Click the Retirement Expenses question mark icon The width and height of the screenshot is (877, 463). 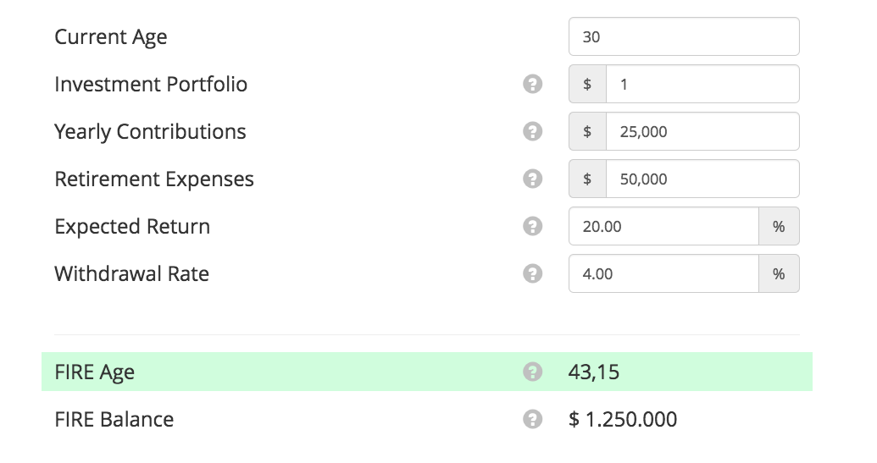pos(532,179)
